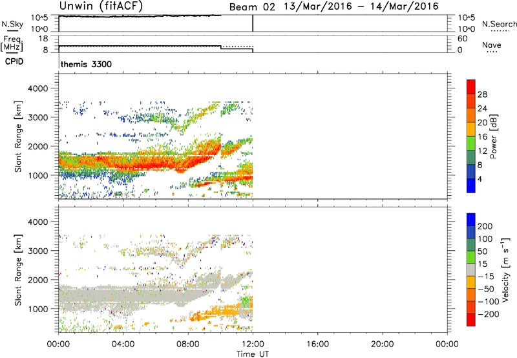The image size is (517, 358).
Task: Click the 'themis 3300' CPID text
Action: pyautogui.click(x=86, y=64)
